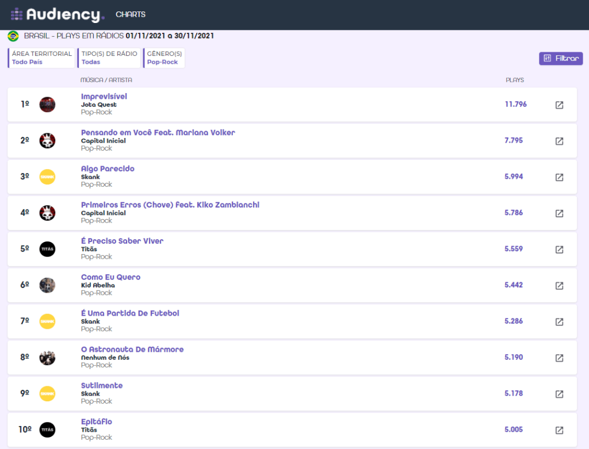
Task: Click rank label 1º
Action: 25,104
